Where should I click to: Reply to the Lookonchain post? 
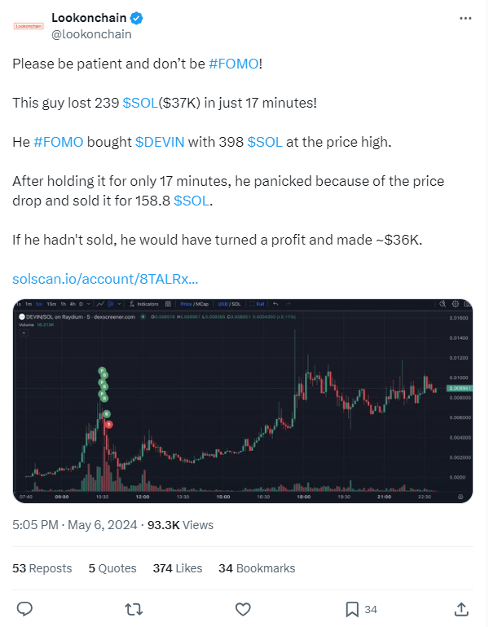click(24, 608)
